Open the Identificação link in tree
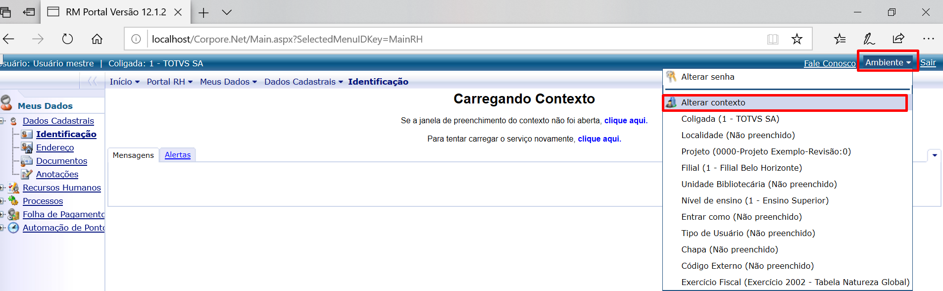Screen dimensions: 943x291 pos(66,134)
